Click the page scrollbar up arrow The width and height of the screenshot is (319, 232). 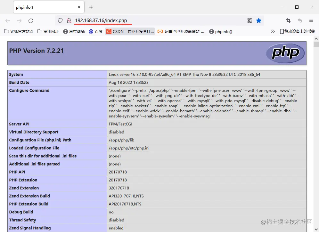(316, 39)
